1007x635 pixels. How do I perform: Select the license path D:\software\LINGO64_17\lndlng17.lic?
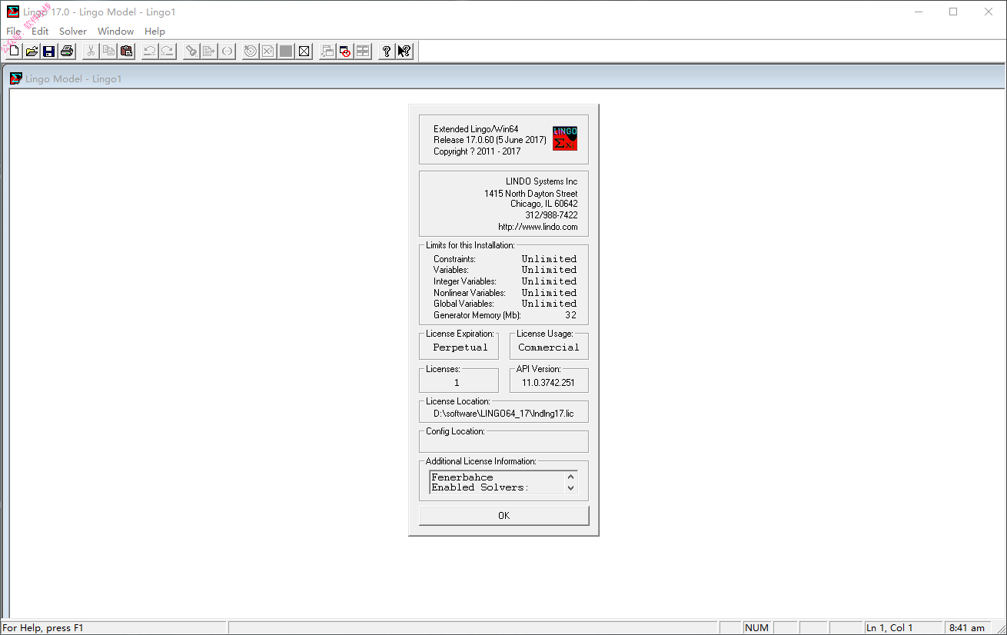pos(503,414)
